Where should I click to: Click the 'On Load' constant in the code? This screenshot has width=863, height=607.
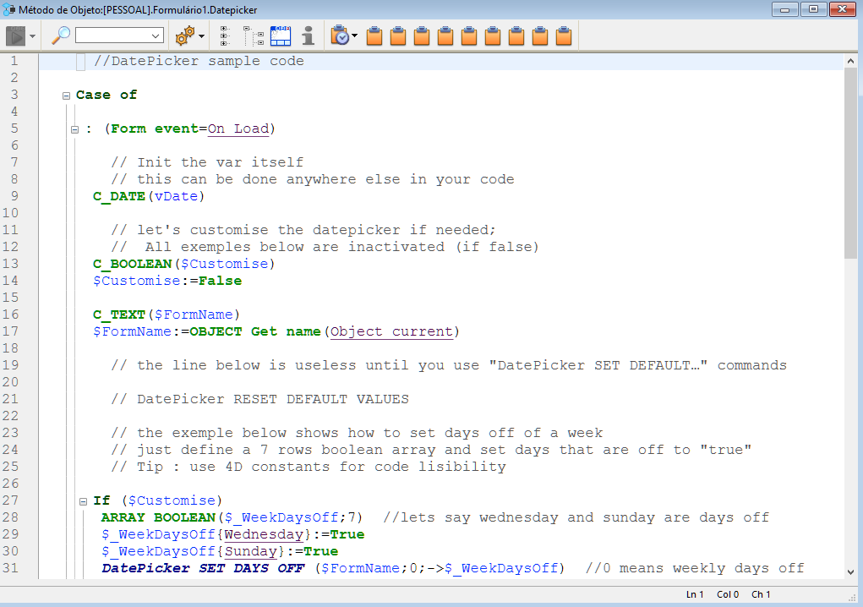tap(238, 129)
